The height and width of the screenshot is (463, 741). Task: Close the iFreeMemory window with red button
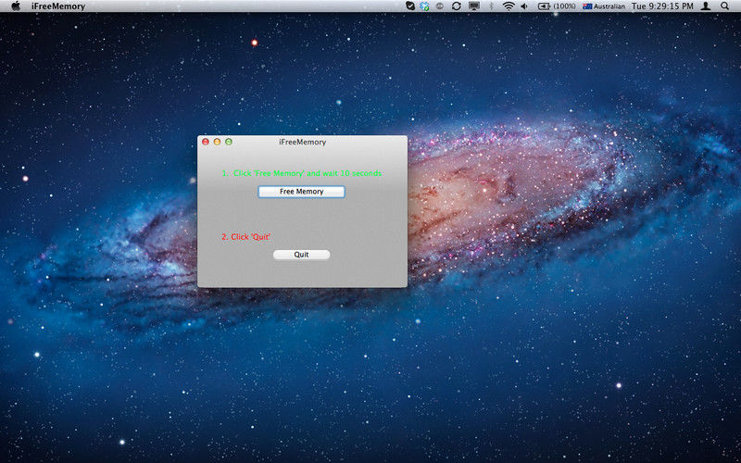[206, 142]
